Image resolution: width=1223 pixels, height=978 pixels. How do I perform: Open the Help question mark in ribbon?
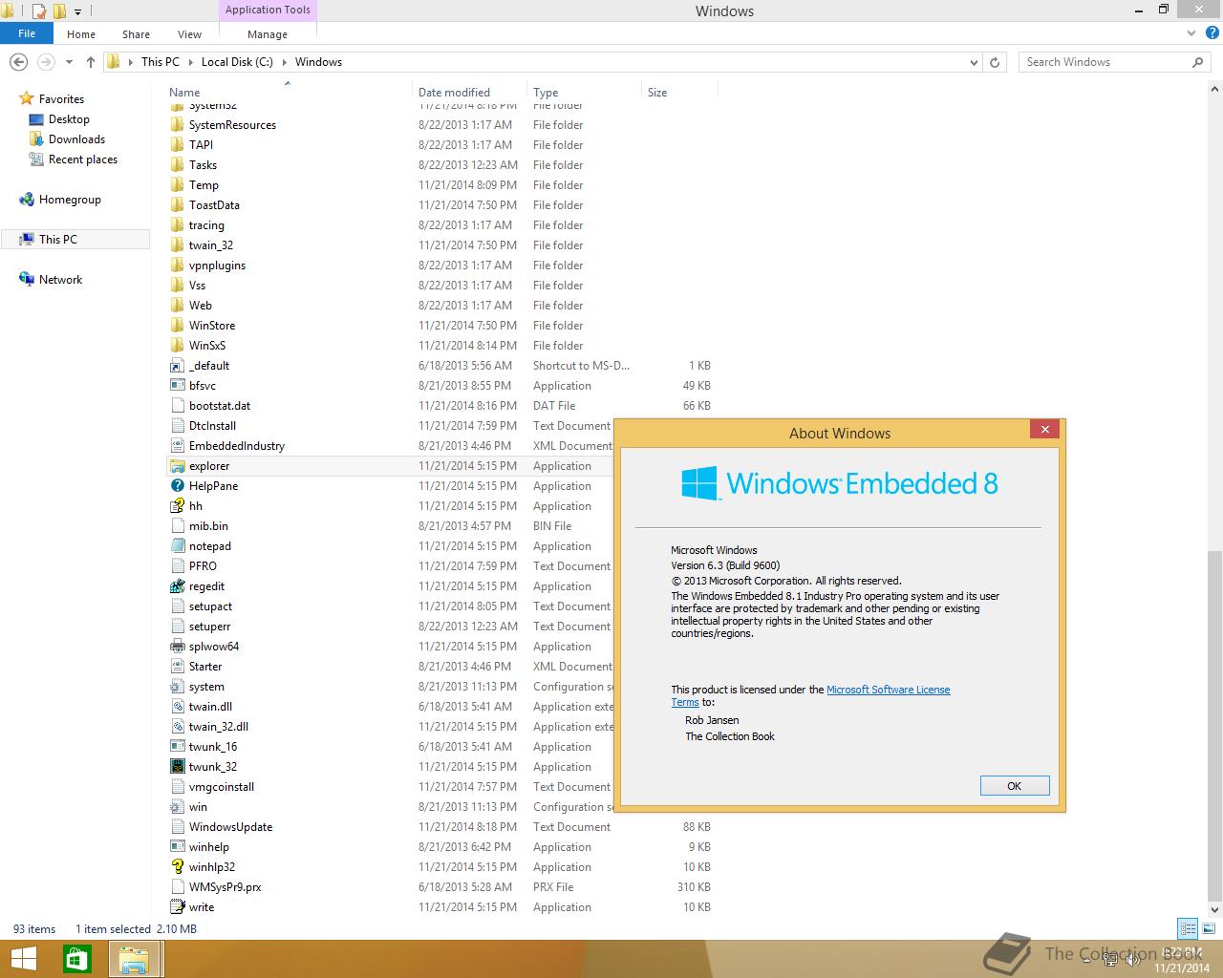click(1211, 33)
